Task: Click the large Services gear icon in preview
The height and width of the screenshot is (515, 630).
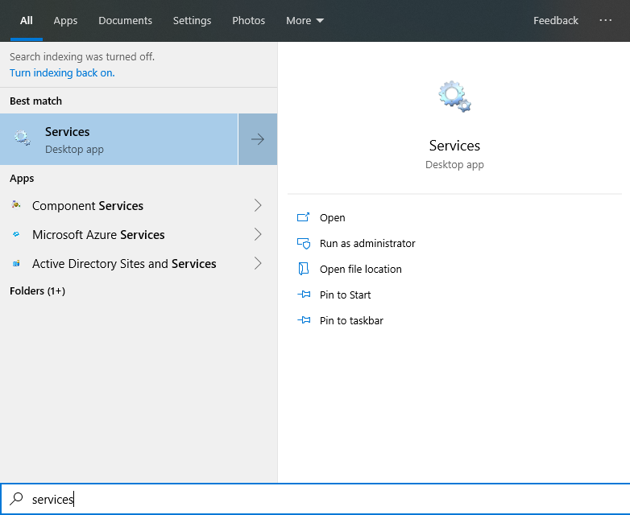Action: [454, 97]
